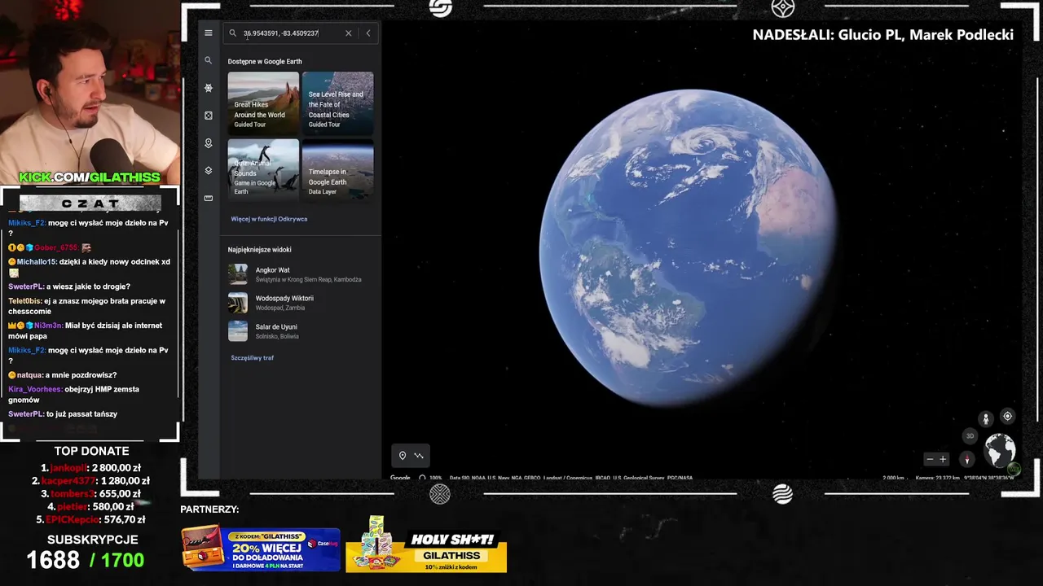Collapse search panel with the back arrow
This screenshot has width=1043, height=586.
tap(368, 33)
